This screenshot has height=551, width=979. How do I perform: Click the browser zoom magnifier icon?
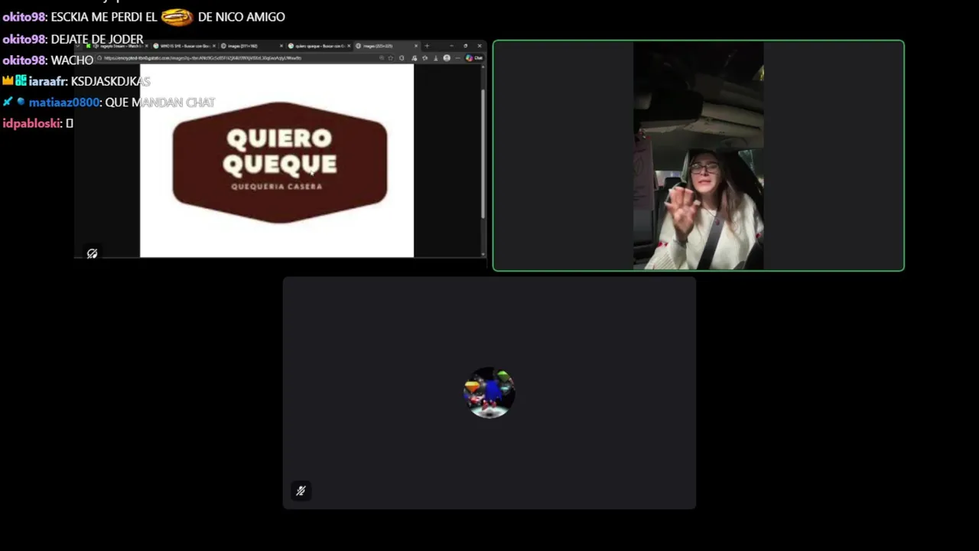coord(381,58)
